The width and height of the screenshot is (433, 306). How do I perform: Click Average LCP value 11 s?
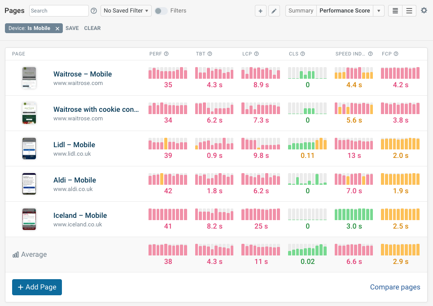(x=261, y=261)
